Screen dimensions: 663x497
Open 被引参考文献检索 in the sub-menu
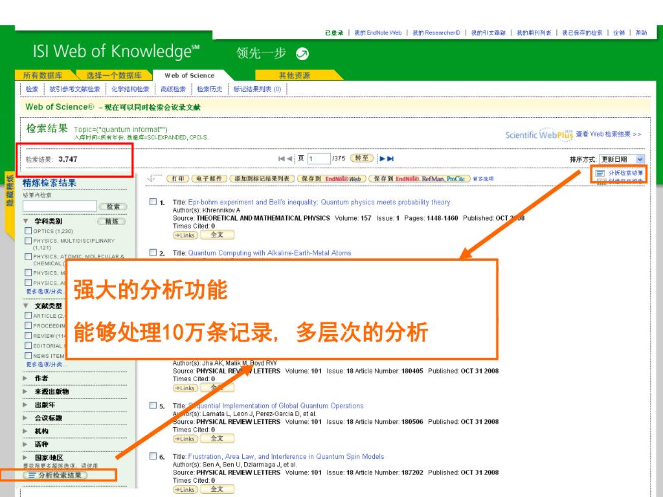(x=75, y=89)
